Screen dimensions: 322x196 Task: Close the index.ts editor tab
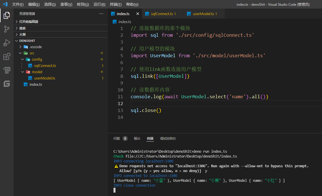(138, 14)
